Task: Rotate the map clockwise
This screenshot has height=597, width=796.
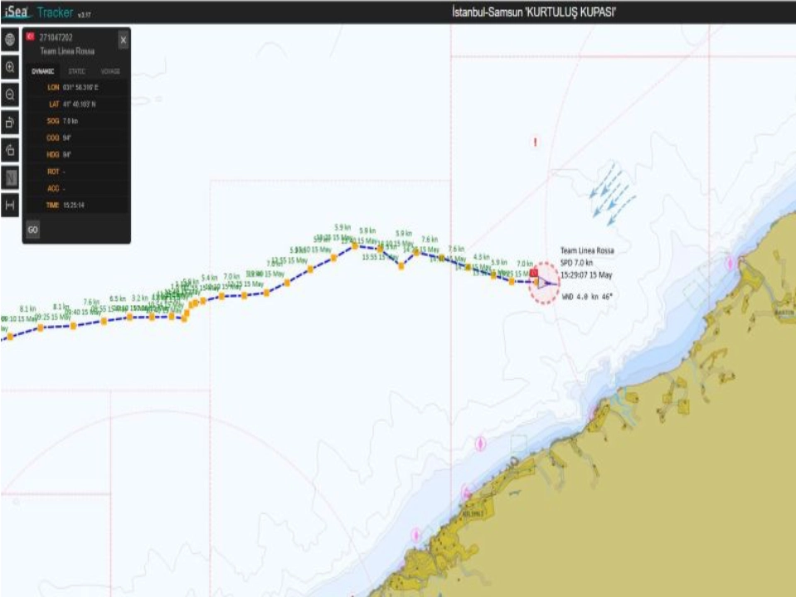Action: (x=10, y=123)
